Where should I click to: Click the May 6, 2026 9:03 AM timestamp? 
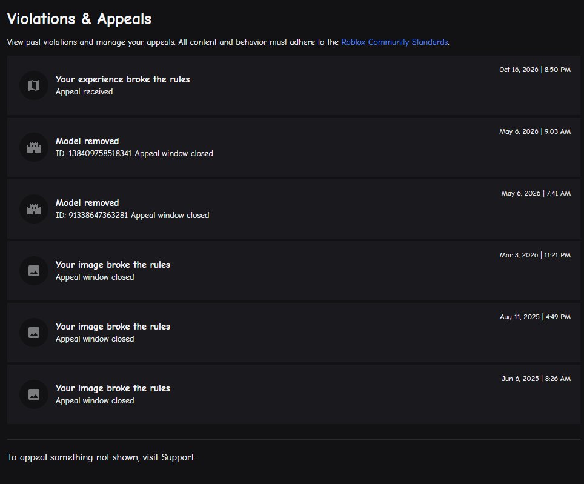(x=535, y=131)
